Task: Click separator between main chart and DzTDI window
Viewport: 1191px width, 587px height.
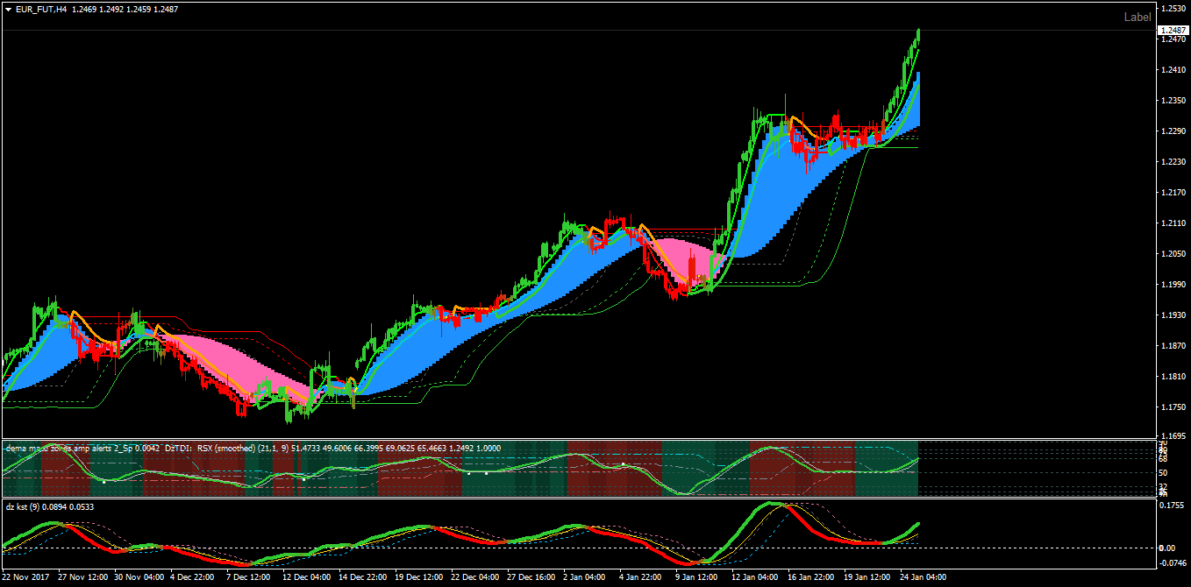Action: 579,439
